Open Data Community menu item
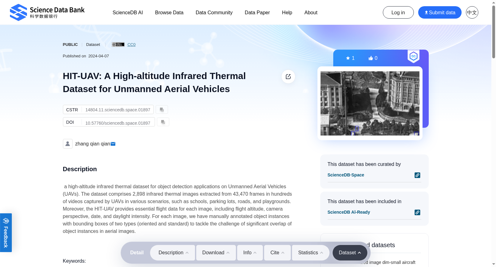Screen dimensions: 496x267 point(214,12)
